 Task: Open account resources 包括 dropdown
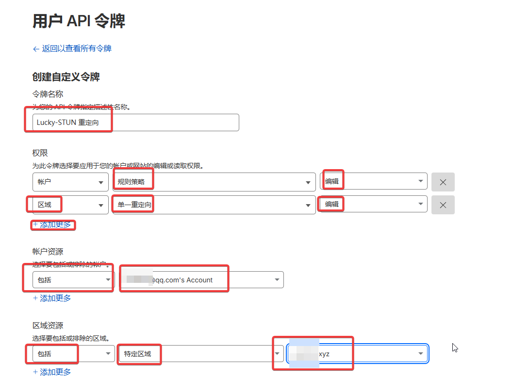pyautogui.click(x=73, y=279)
